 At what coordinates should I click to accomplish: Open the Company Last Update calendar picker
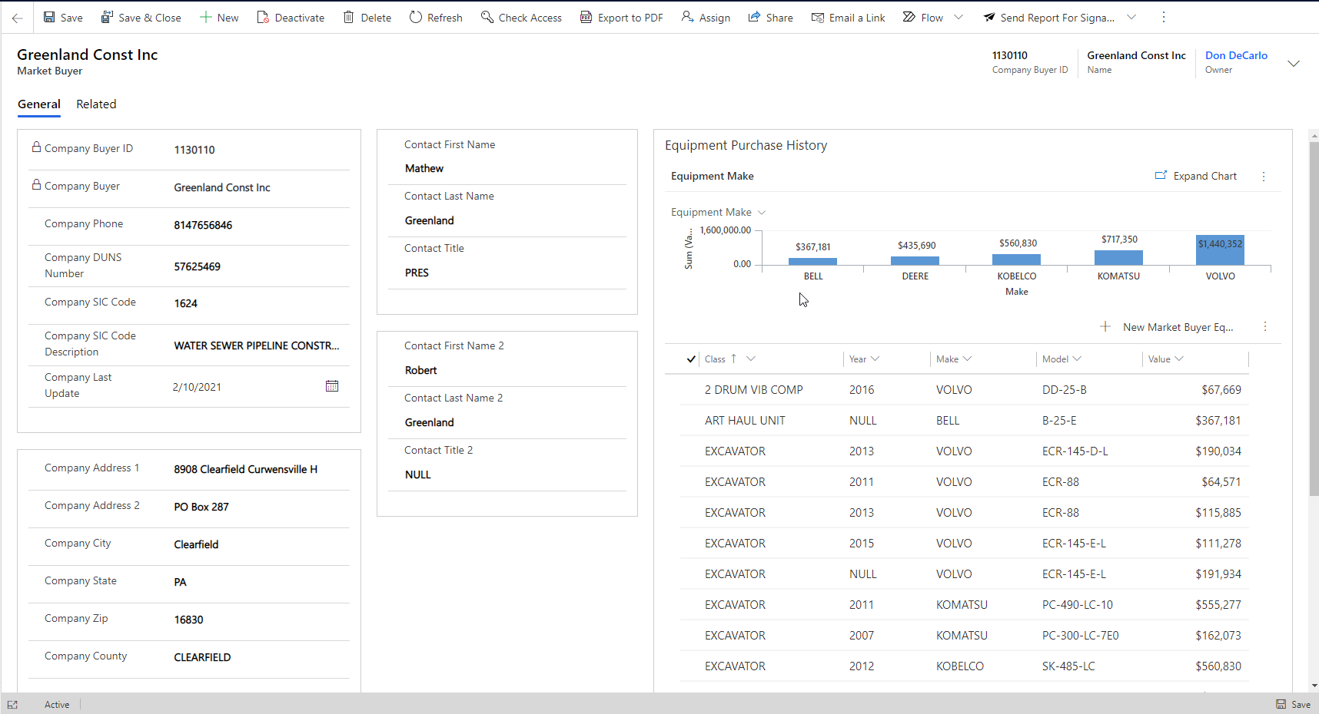click(x=332, y=386)
